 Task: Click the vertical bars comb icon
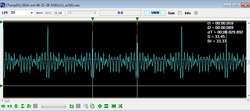click(114, 106)
